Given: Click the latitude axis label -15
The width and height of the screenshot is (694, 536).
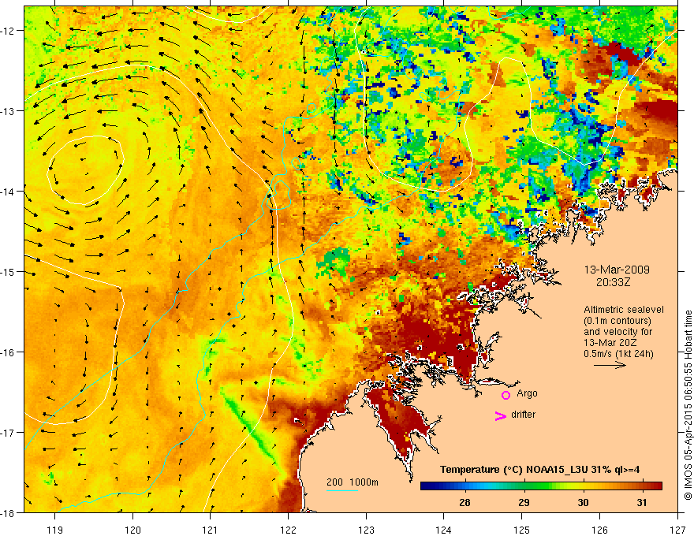Looking at the screenshot, I should click(x=8, y=272).
